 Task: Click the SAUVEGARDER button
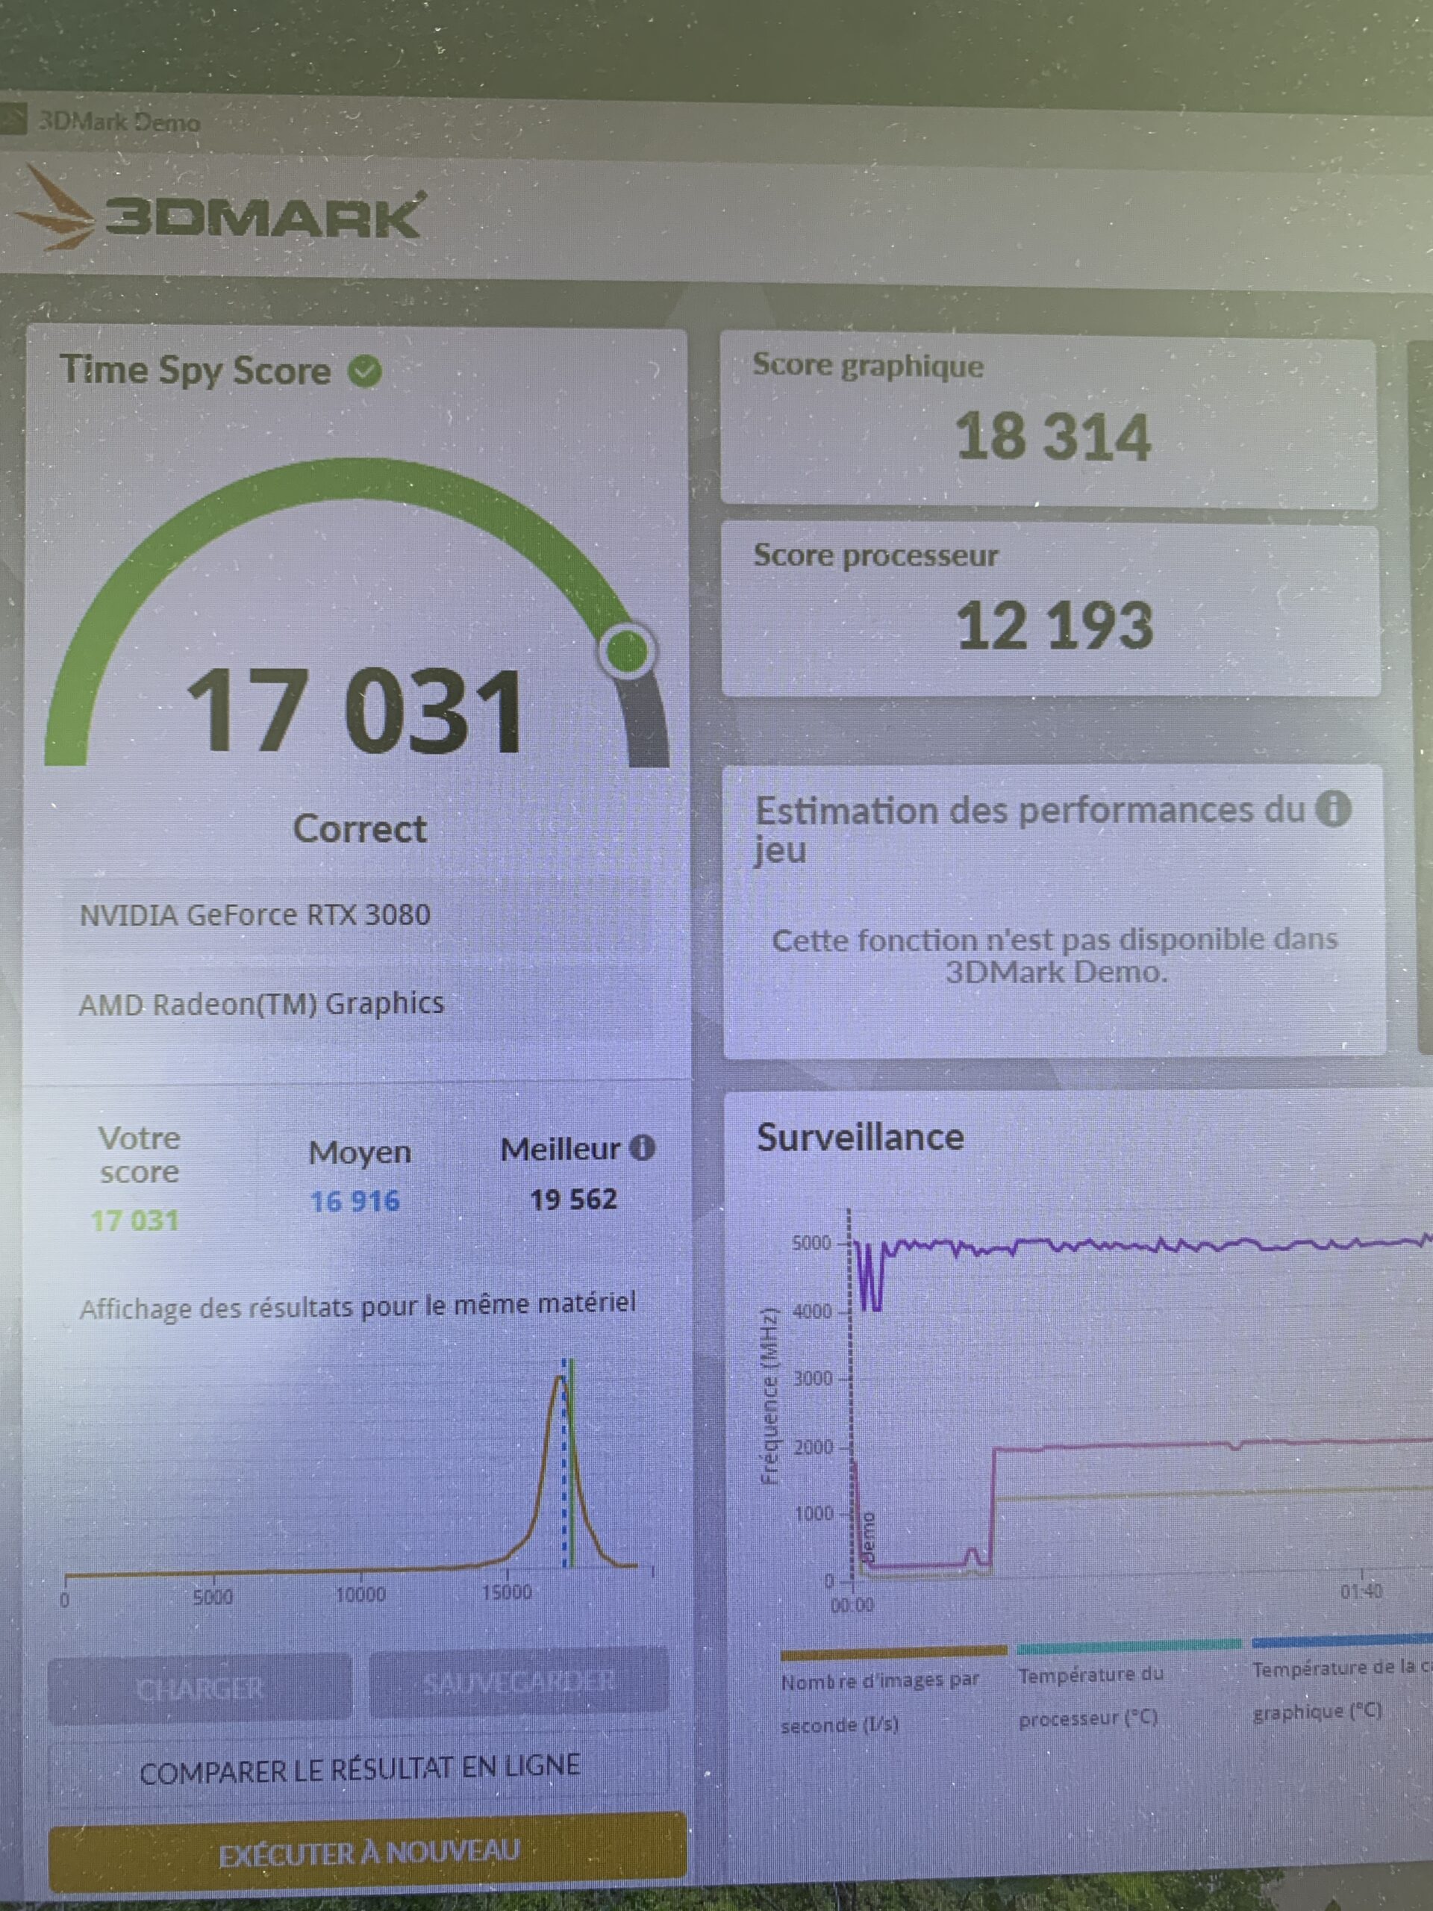(519, 1681)
